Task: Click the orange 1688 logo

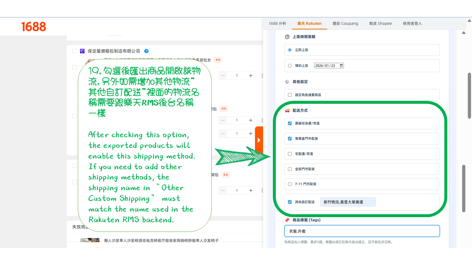Action: 34,26
